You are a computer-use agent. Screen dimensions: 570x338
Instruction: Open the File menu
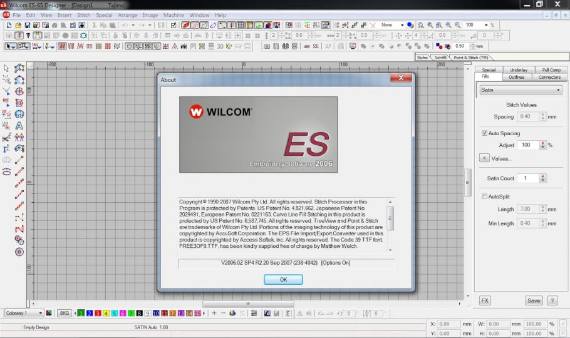[x=17, y=15]
